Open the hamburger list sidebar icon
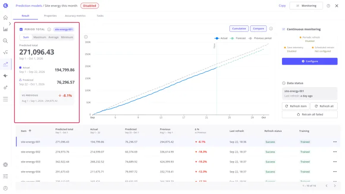 coord(6,99)
